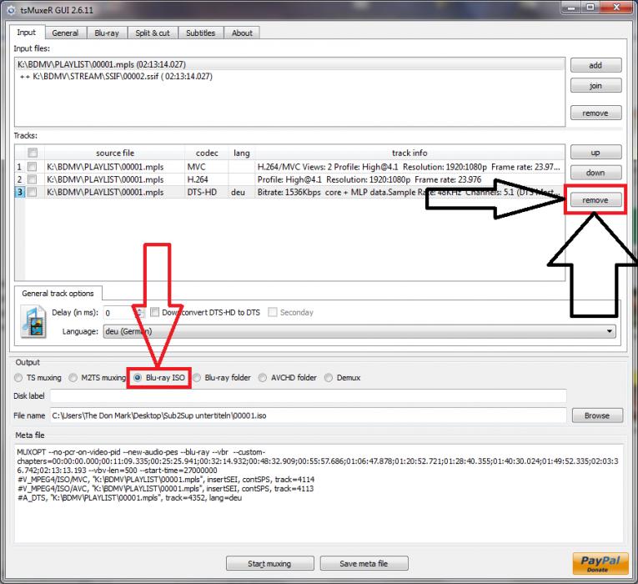
Task: Check the MVC track checkbox in row 1
Action: pos(32,167)
